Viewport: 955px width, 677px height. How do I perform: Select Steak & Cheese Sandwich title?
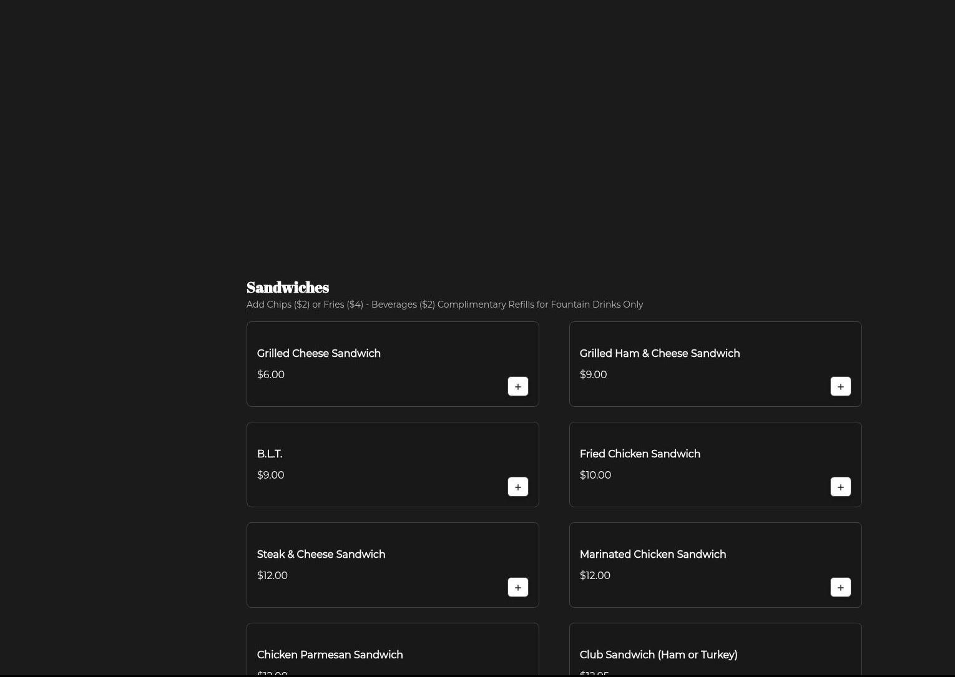point(321,555)
